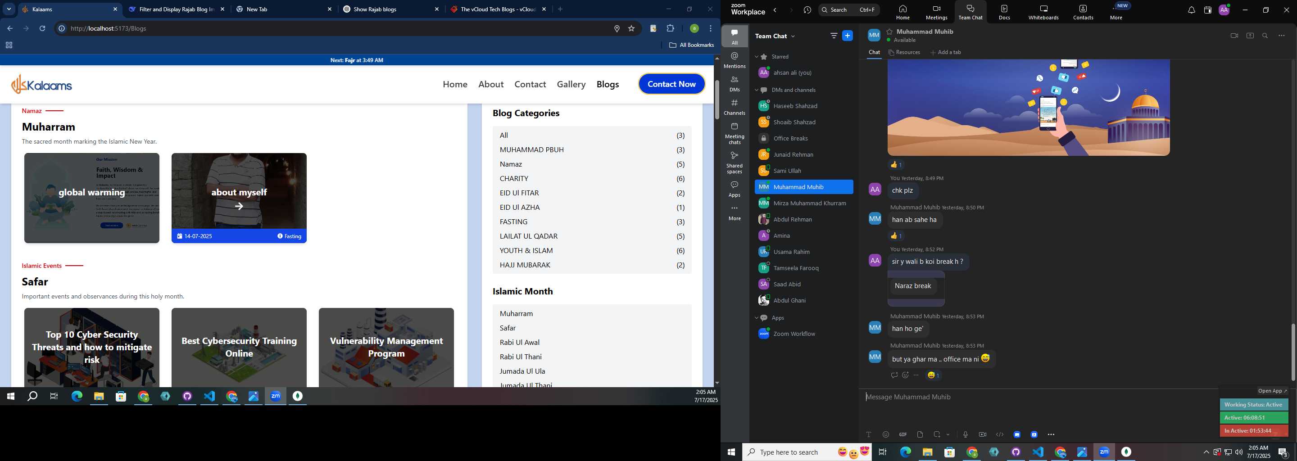Select the CHARITY blog category
The width and height of the screenshot is (1297, 461).
(592, 179)
